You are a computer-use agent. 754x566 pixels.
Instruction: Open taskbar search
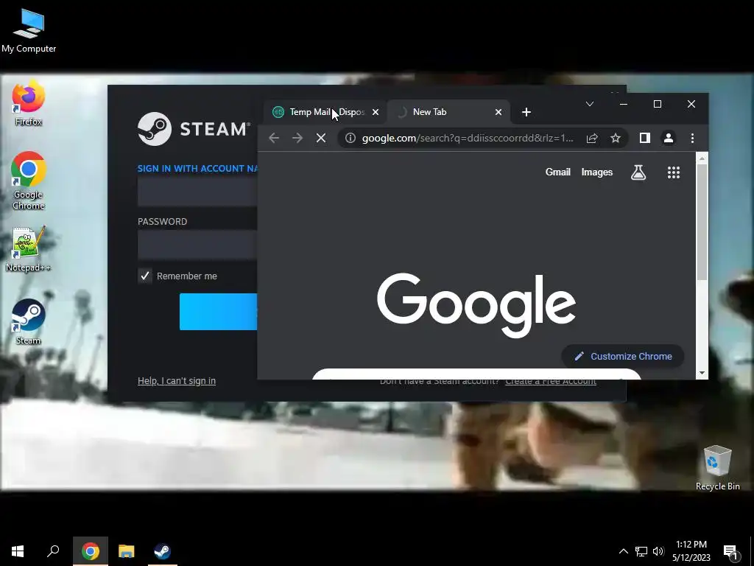coord(53,551)
